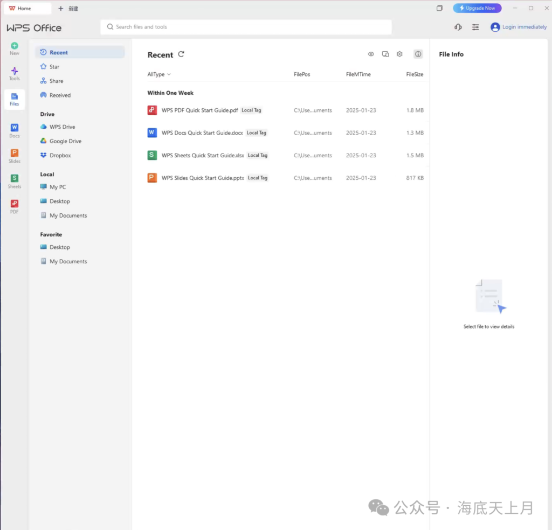Screen dimensions: 552x530
Task: Open the global settings sliders icon
Action: click(475, 27)
